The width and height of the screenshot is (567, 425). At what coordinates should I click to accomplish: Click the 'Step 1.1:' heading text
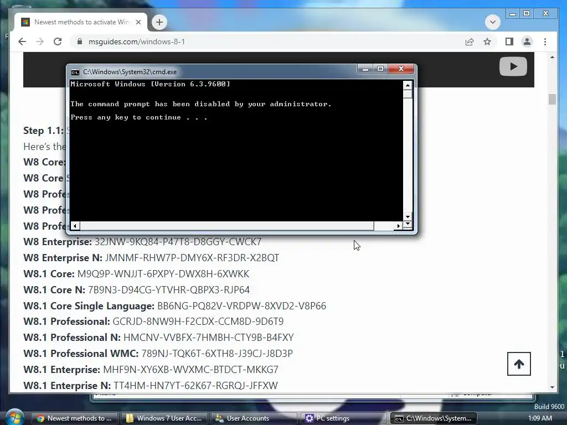coord(43,131)
